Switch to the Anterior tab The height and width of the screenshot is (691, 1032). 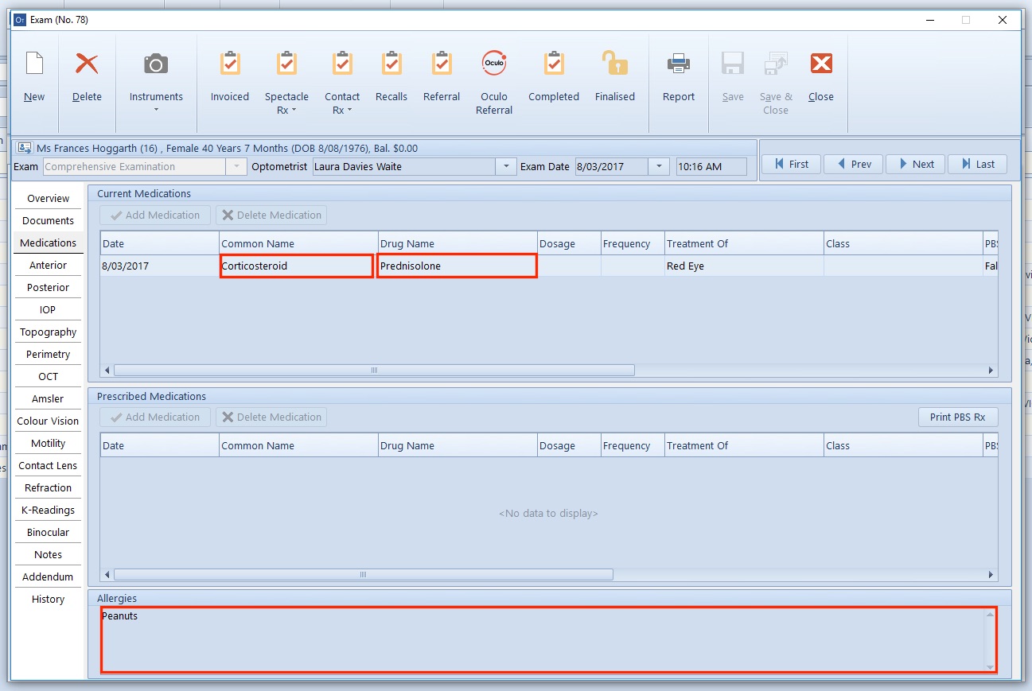49,265
